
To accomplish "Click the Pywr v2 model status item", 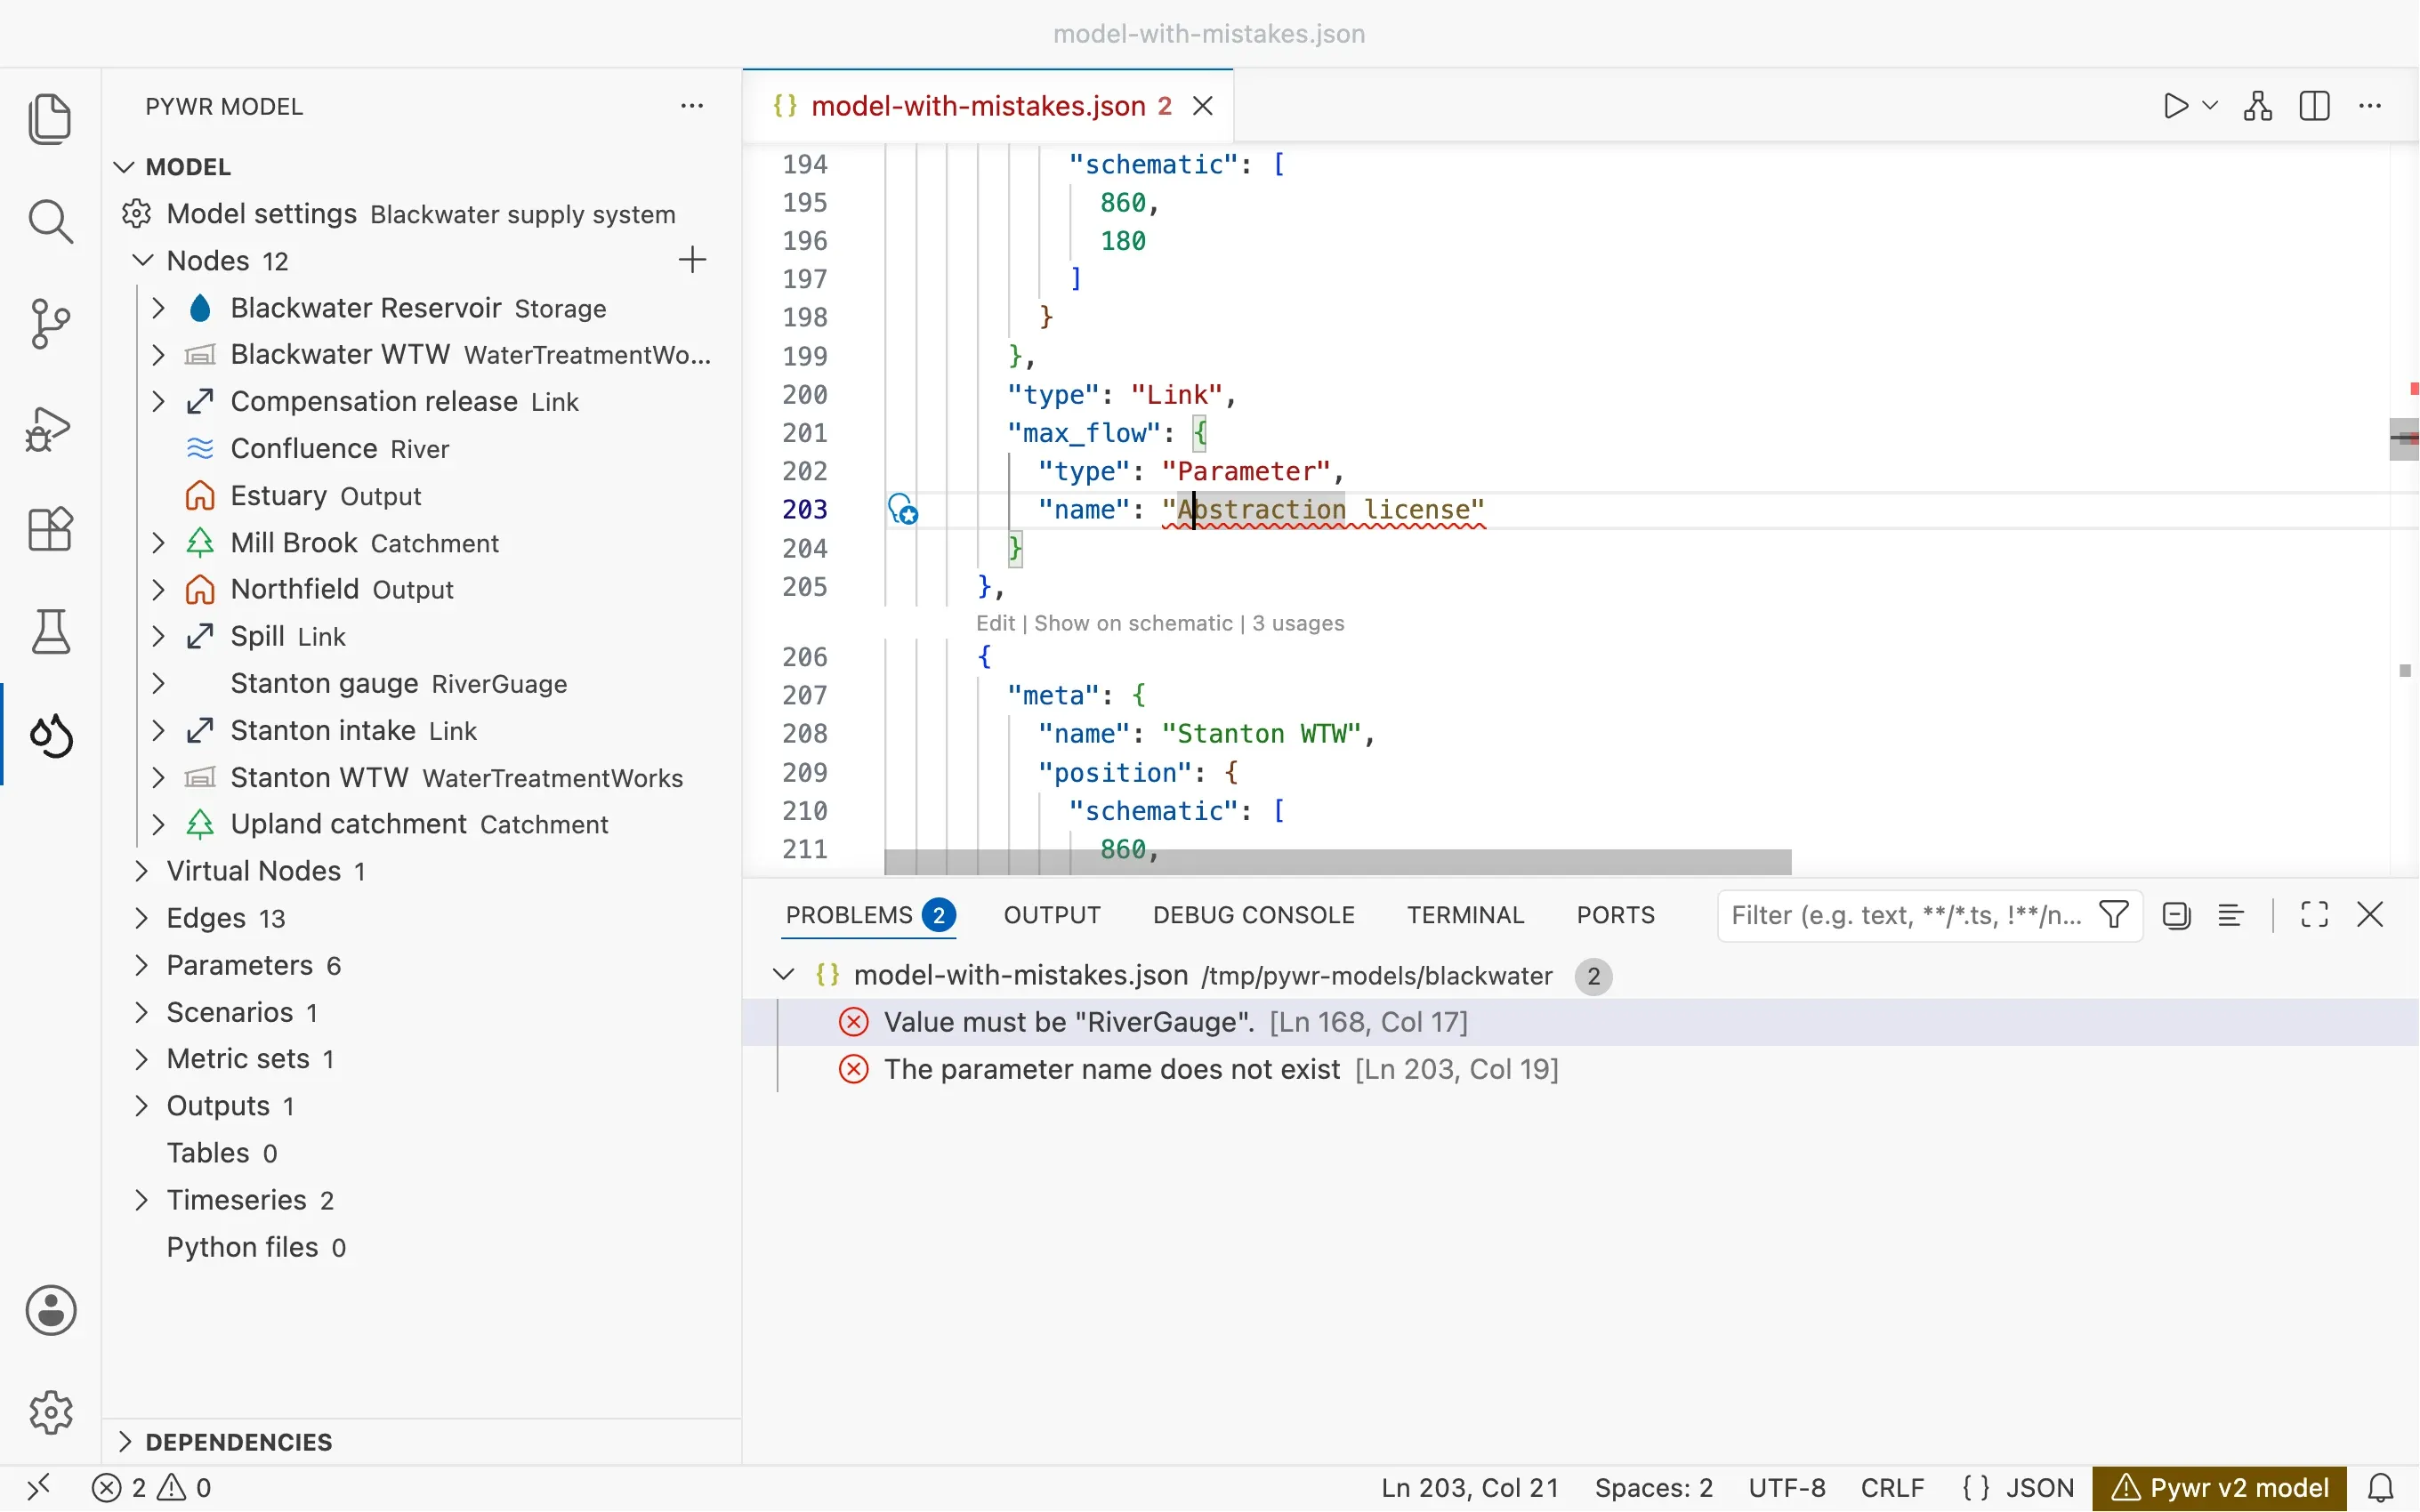I will 2220,1488.
